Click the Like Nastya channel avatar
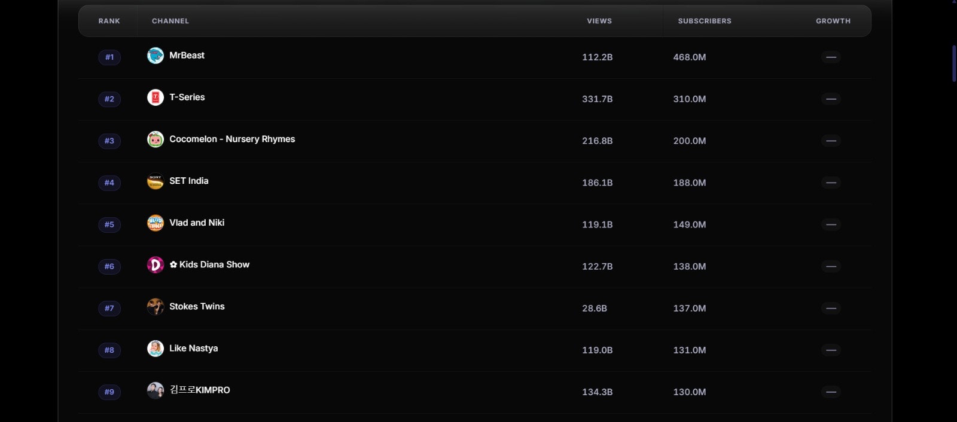Viewport: 957px width, 422px height. click(156, 348)
